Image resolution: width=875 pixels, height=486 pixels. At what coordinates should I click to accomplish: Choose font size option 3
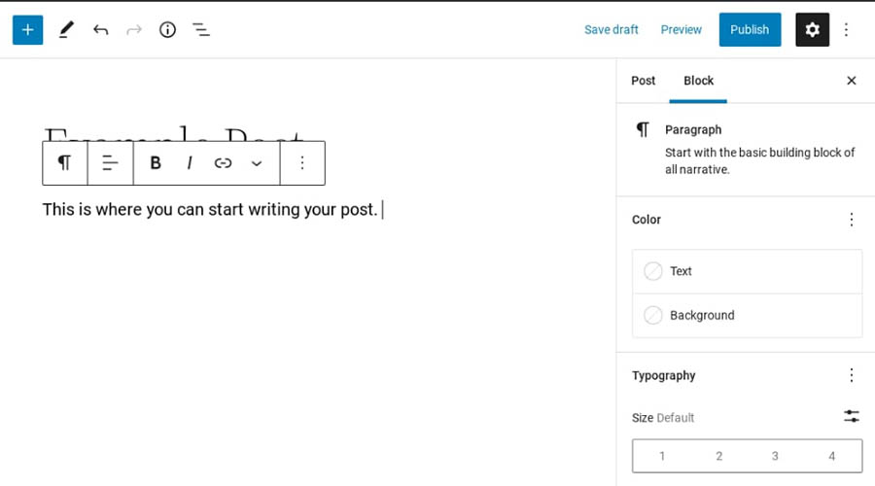point(775,456)
